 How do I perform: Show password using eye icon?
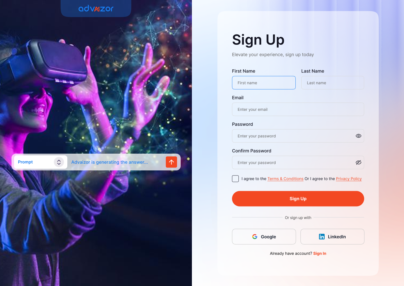pyautogui.click(x=359, y=136)
